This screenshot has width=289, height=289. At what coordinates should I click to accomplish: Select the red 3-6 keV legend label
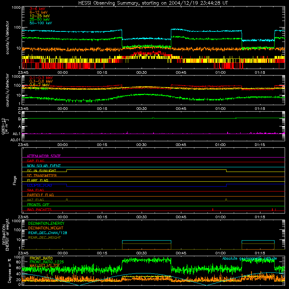click(x=37, y=9)
